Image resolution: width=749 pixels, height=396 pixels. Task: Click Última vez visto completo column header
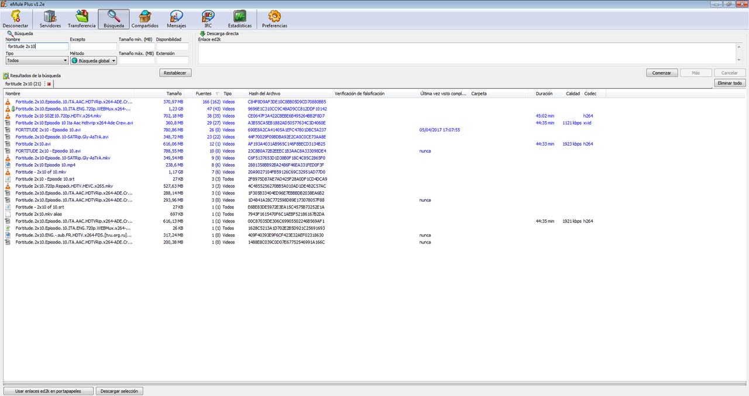click(444, 94)
